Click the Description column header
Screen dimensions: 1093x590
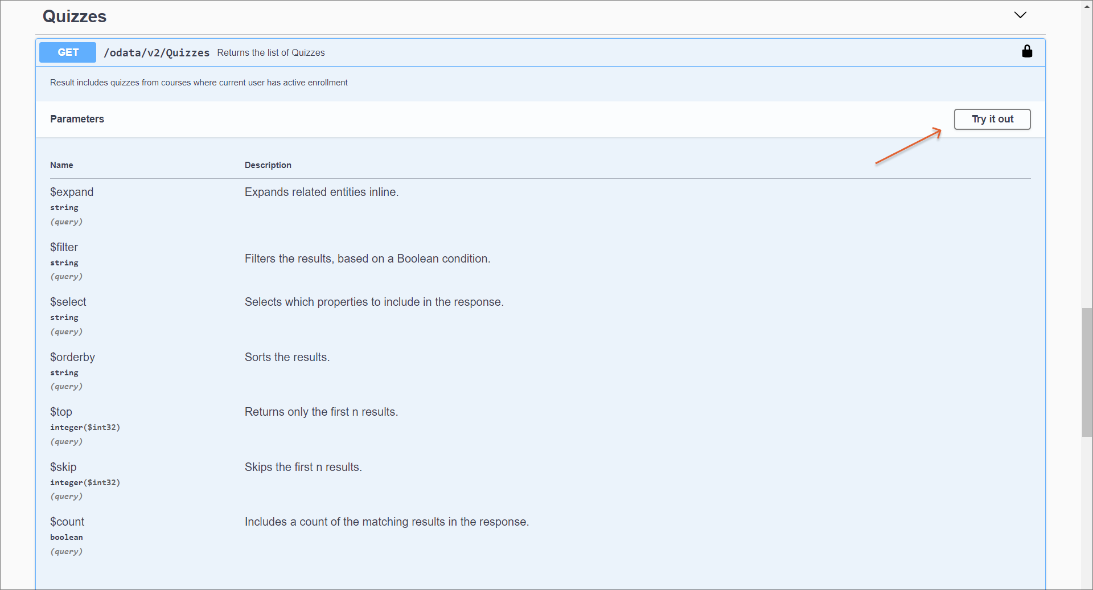268,165
